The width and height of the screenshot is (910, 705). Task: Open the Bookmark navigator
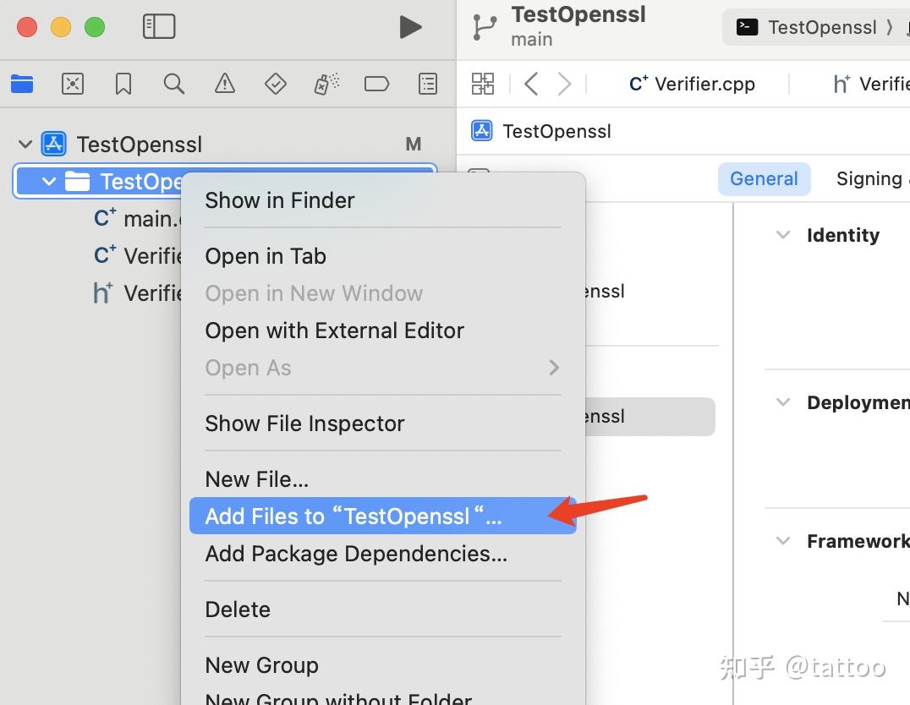click(x=123, y=84)
